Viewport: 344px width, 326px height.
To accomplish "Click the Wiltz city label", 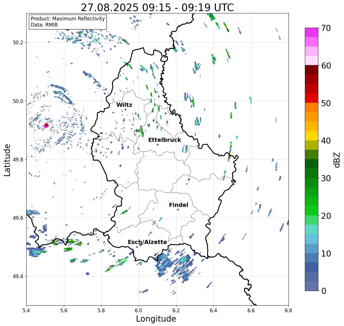I will click(x=124, y=105).
